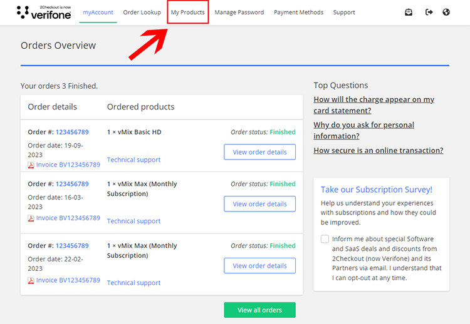This screenshot has width=470, height=324.
Task: Select the Support menu item
Action: tap(344, 12)
